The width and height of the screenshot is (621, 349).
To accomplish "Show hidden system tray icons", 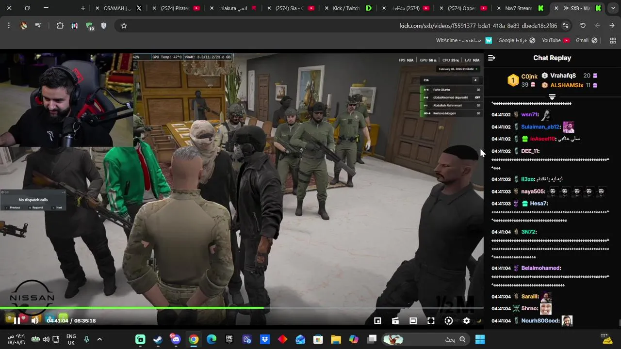I will point(99,339).
